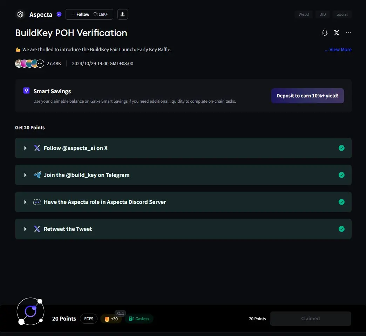Viewport: 366px width, 336px height.
Task: Click the 20 Points label beside Claimed
Action: pyautogui.click(x=257, y=319)
